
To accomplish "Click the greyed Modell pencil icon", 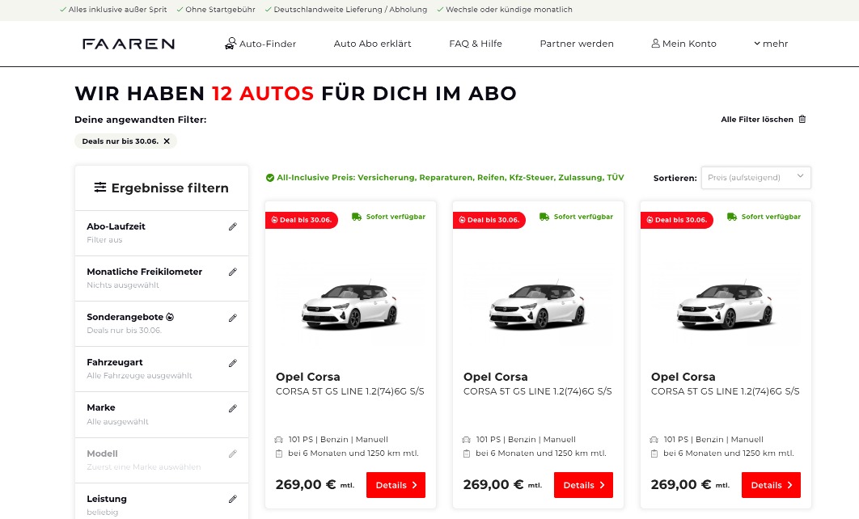I will click(x=233, y=454).
